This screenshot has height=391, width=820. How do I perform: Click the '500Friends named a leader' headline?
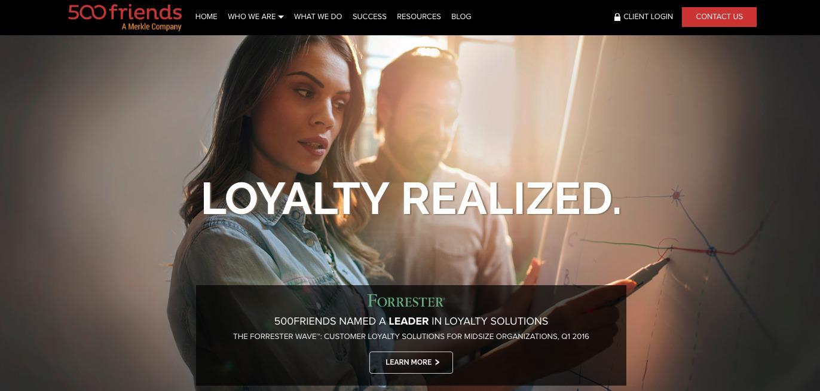tap(411, 321)
